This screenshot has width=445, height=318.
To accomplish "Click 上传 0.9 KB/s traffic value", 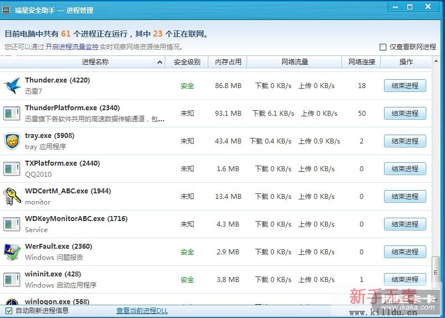I will (319, 141).
